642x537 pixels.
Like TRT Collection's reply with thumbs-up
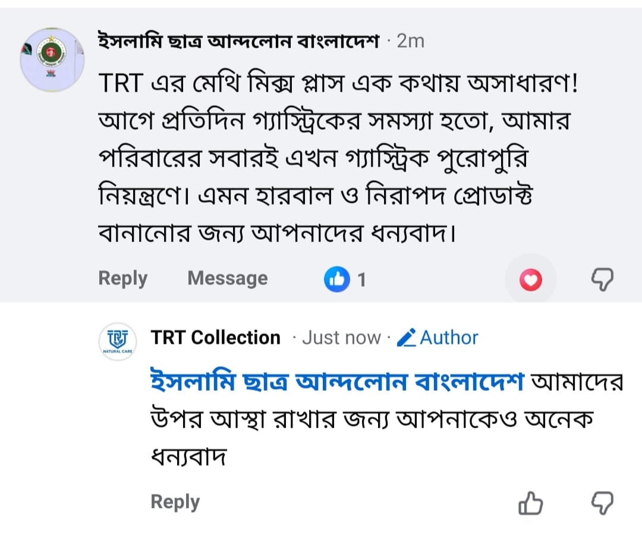point(531,503)
